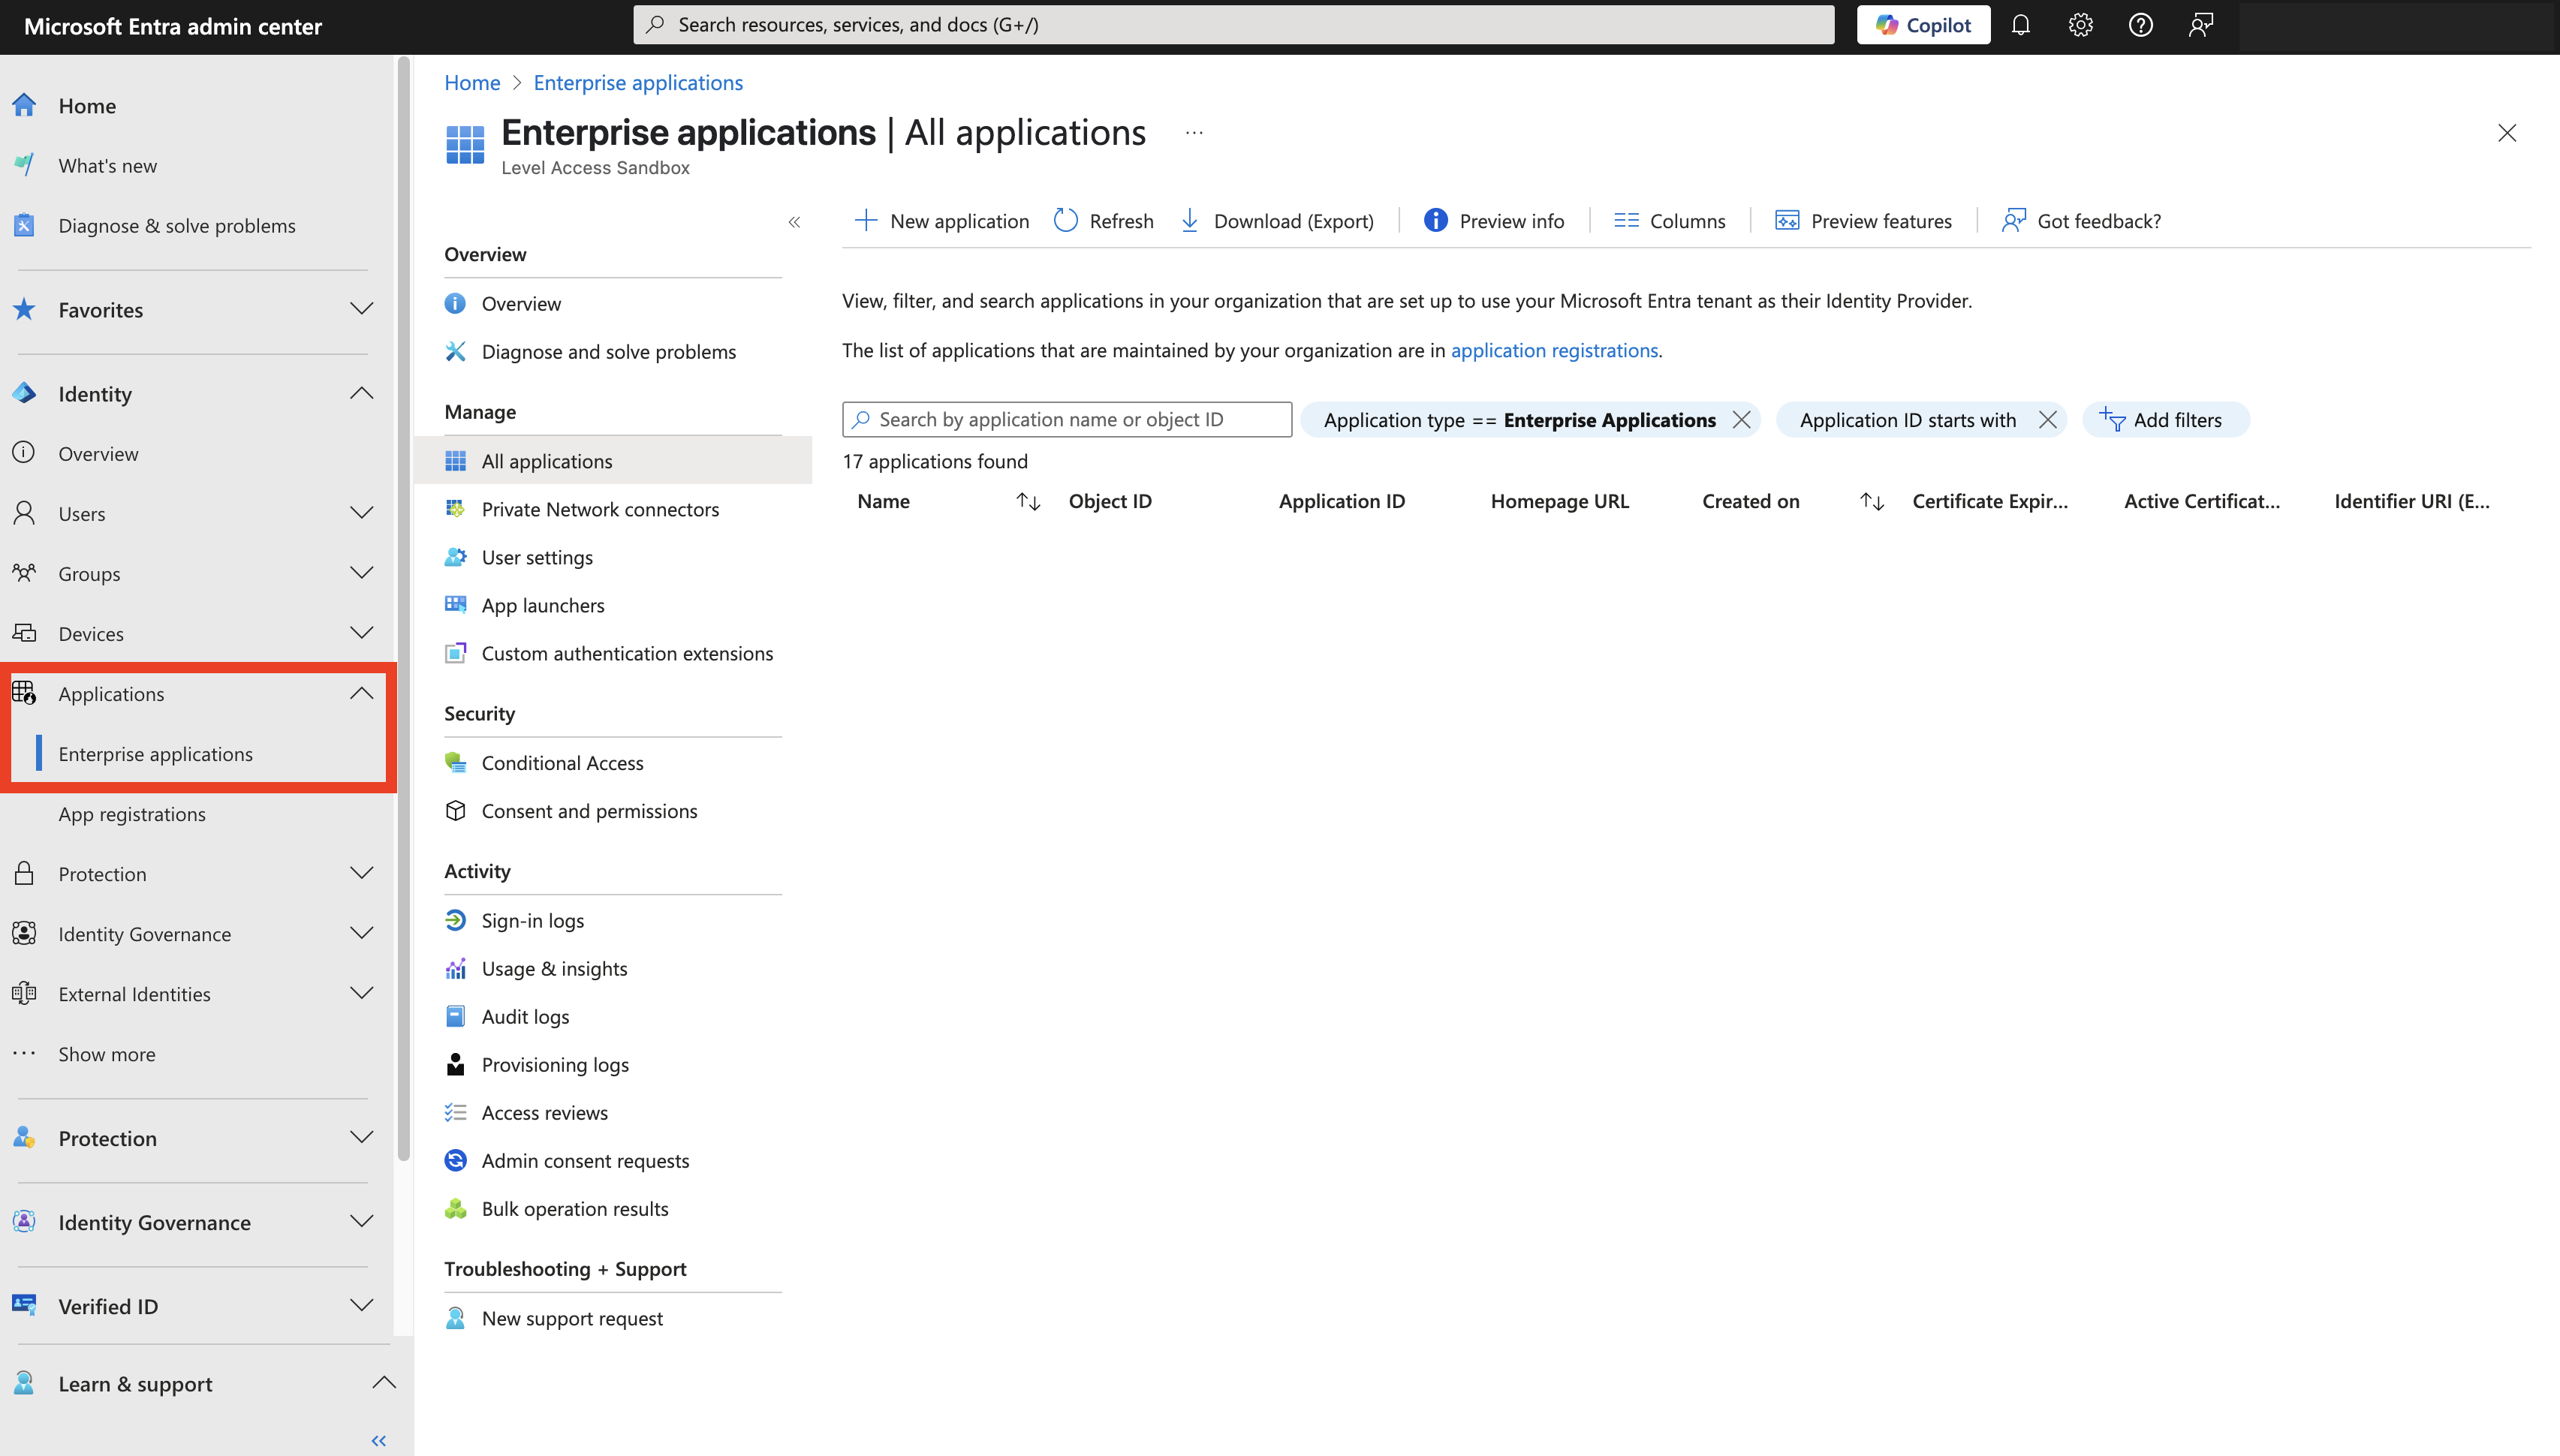Open Show more in the sidebar
2560x1456 pixels.
tap(106, 1053)
